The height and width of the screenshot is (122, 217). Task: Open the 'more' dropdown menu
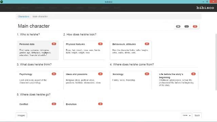(x=186, y=115)
